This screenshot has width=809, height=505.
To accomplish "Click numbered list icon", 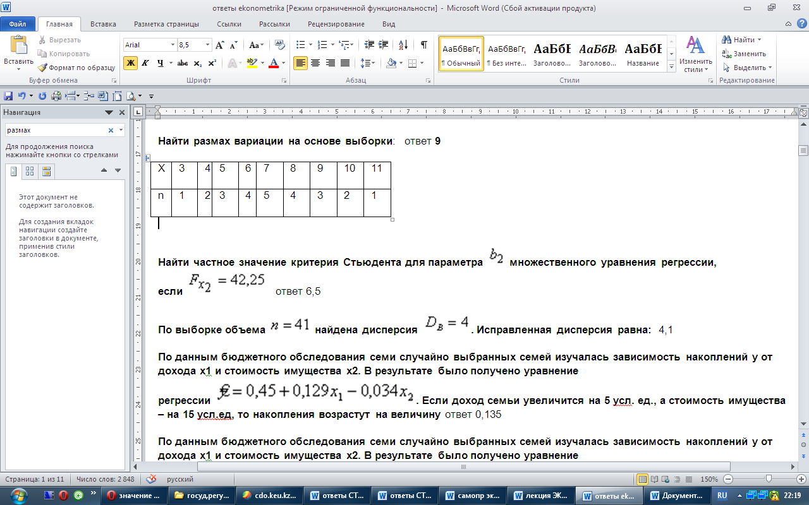I will pos(322,45).
